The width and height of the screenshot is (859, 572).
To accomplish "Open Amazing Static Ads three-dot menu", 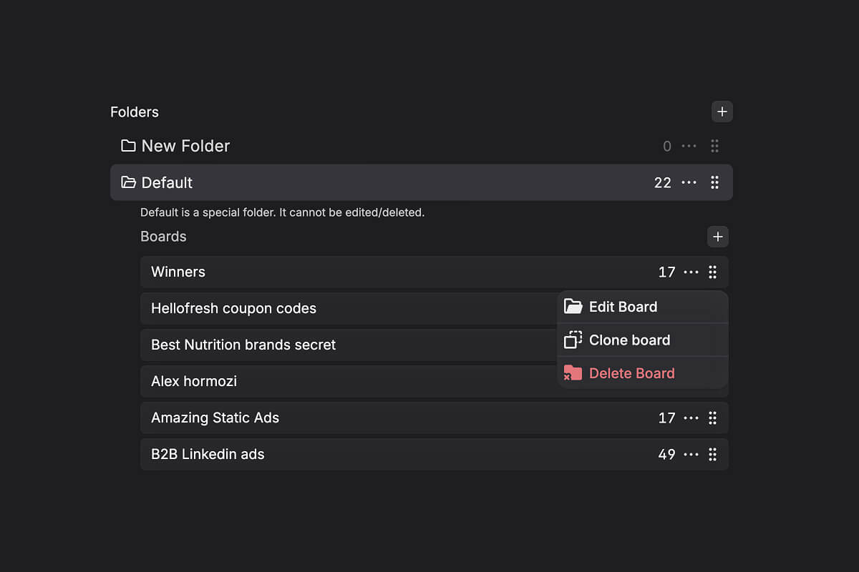I will tap(691, 418).
